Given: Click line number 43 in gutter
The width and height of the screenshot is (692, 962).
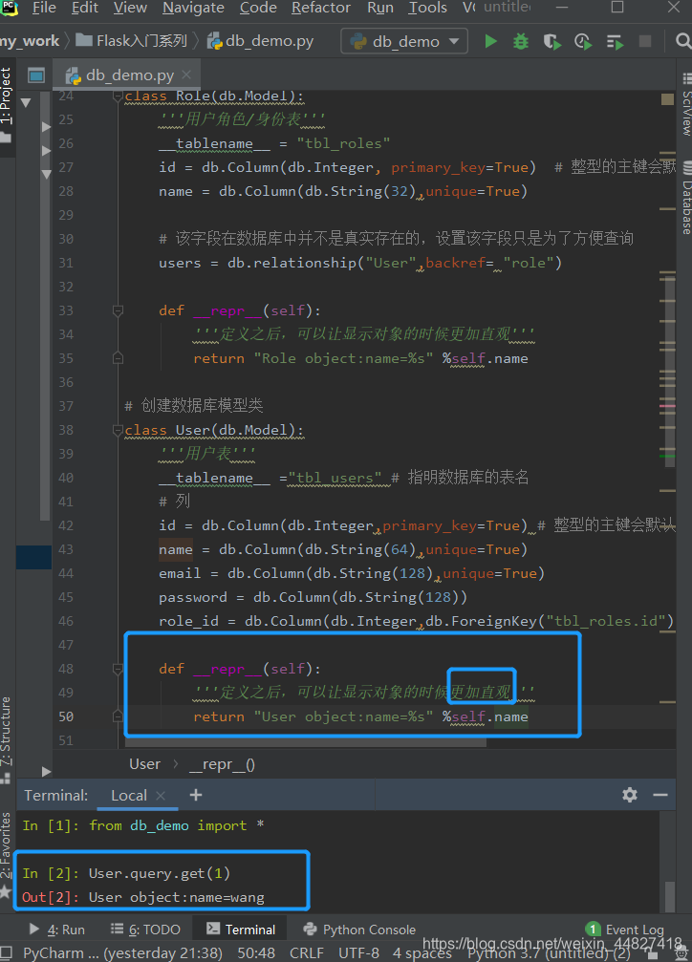Looking at the screenshot, I should (x=66, y=549).
